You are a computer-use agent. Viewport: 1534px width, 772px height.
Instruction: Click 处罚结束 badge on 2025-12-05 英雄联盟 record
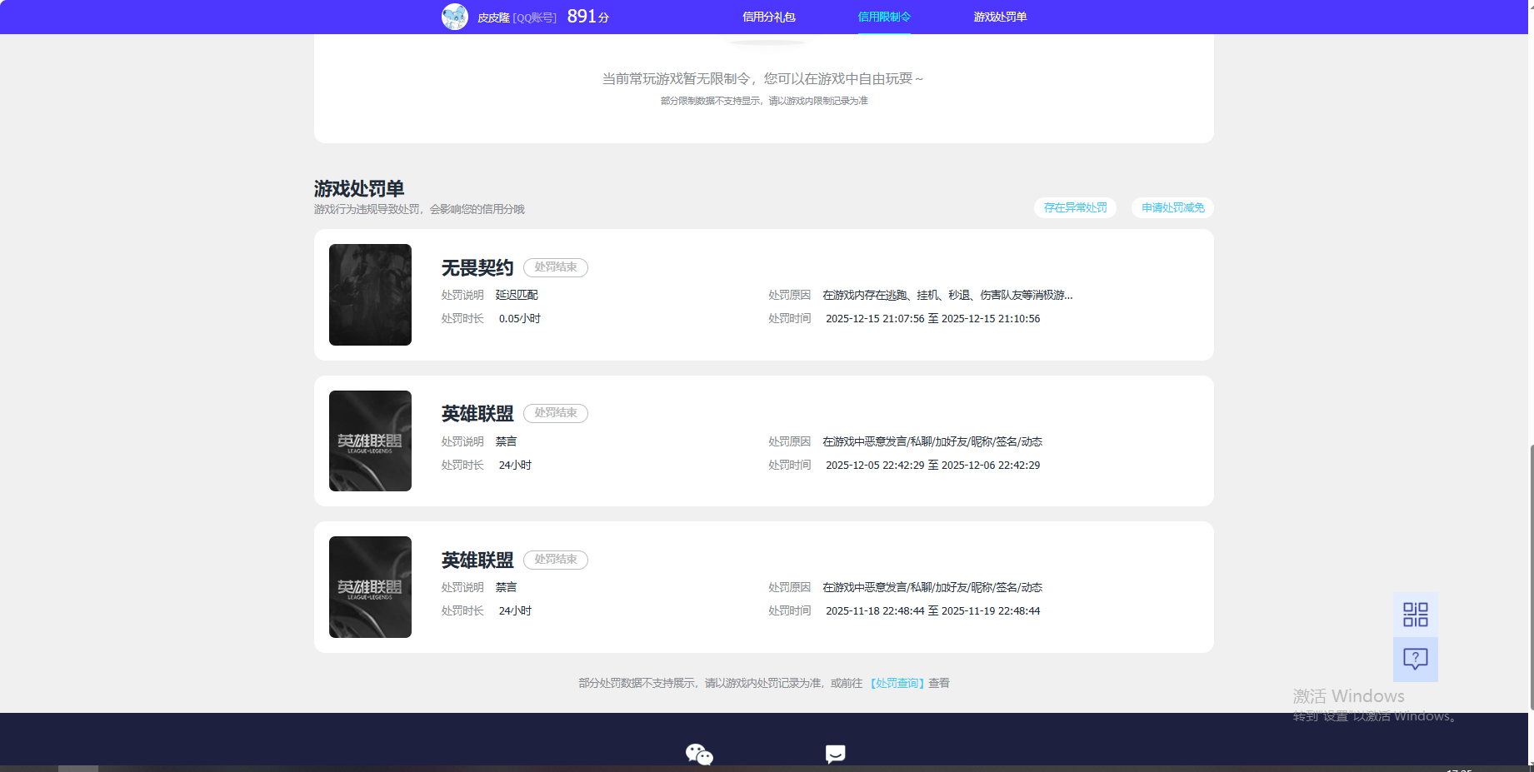556,413
